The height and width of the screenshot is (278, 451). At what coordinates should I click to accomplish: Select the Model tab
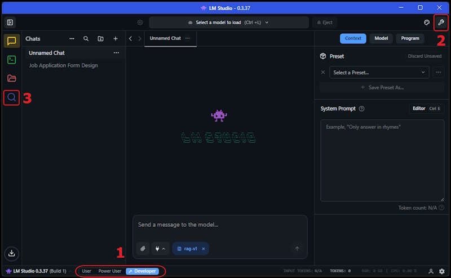[x=381, y=38]
